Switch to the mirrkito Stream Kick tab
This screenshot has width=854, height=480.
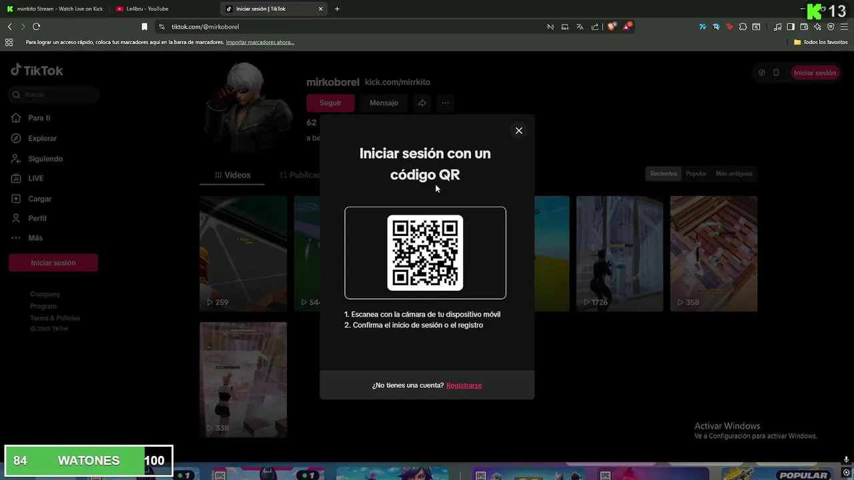click(x=55, y=9)
